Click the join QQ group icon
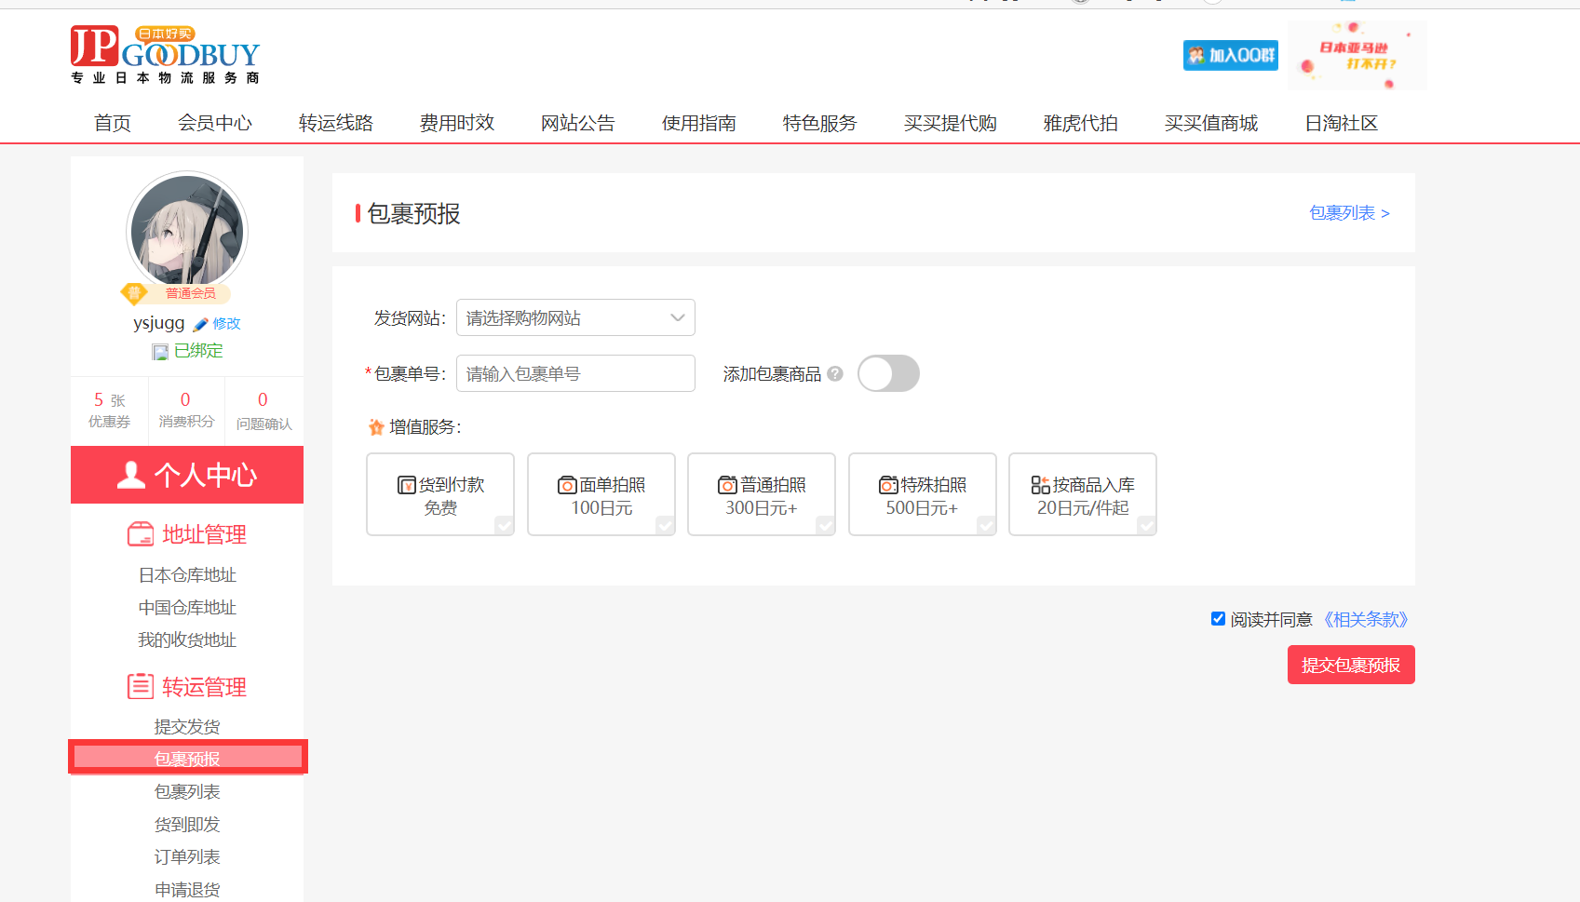This screenshot has height=902, width=1580. [1230, 55]
